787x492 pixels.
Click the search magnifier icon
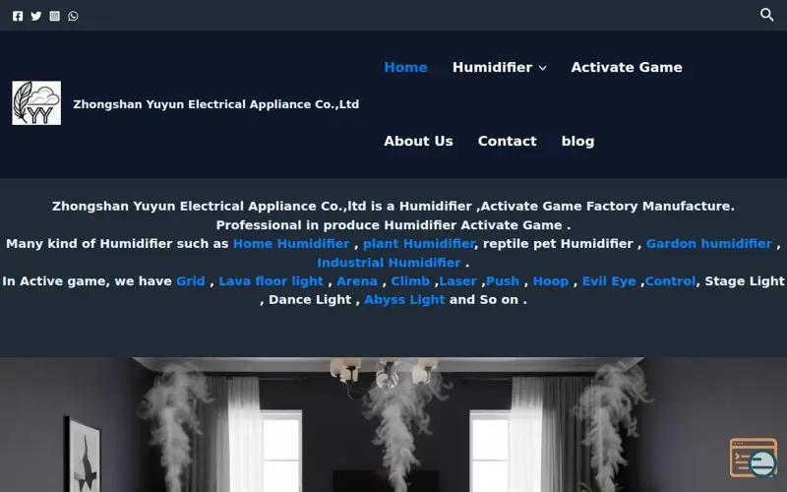point(766,15)
